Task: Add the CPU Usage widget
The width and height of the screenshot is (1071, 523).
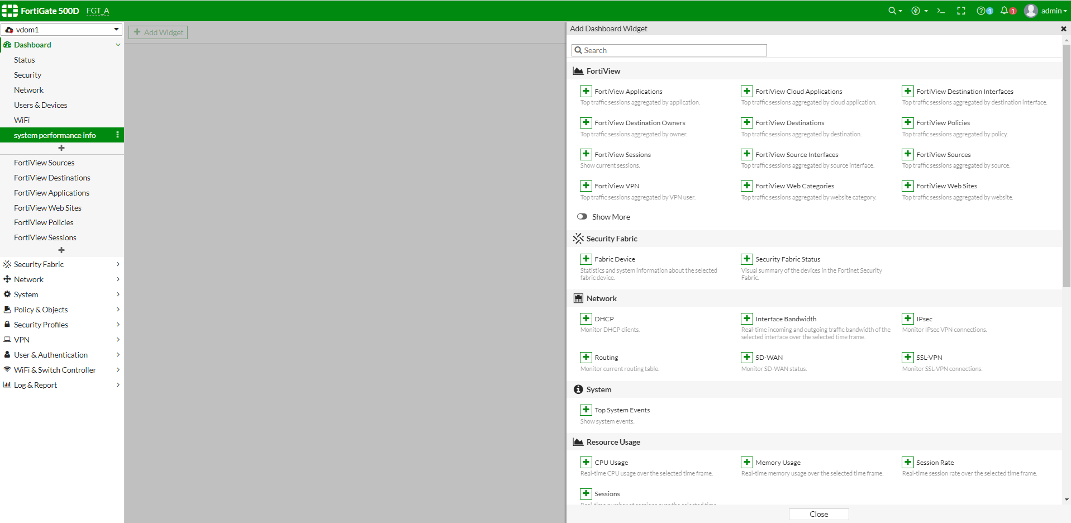Action: tap(586, 462)
